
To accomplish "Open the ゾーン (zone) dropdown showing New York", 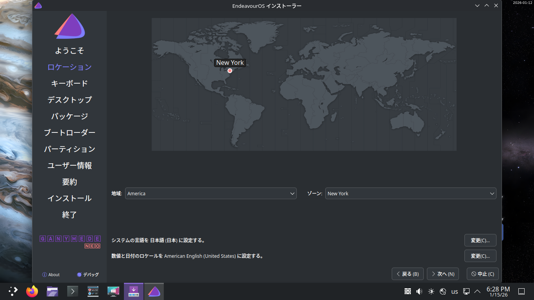I will (411, 193).
